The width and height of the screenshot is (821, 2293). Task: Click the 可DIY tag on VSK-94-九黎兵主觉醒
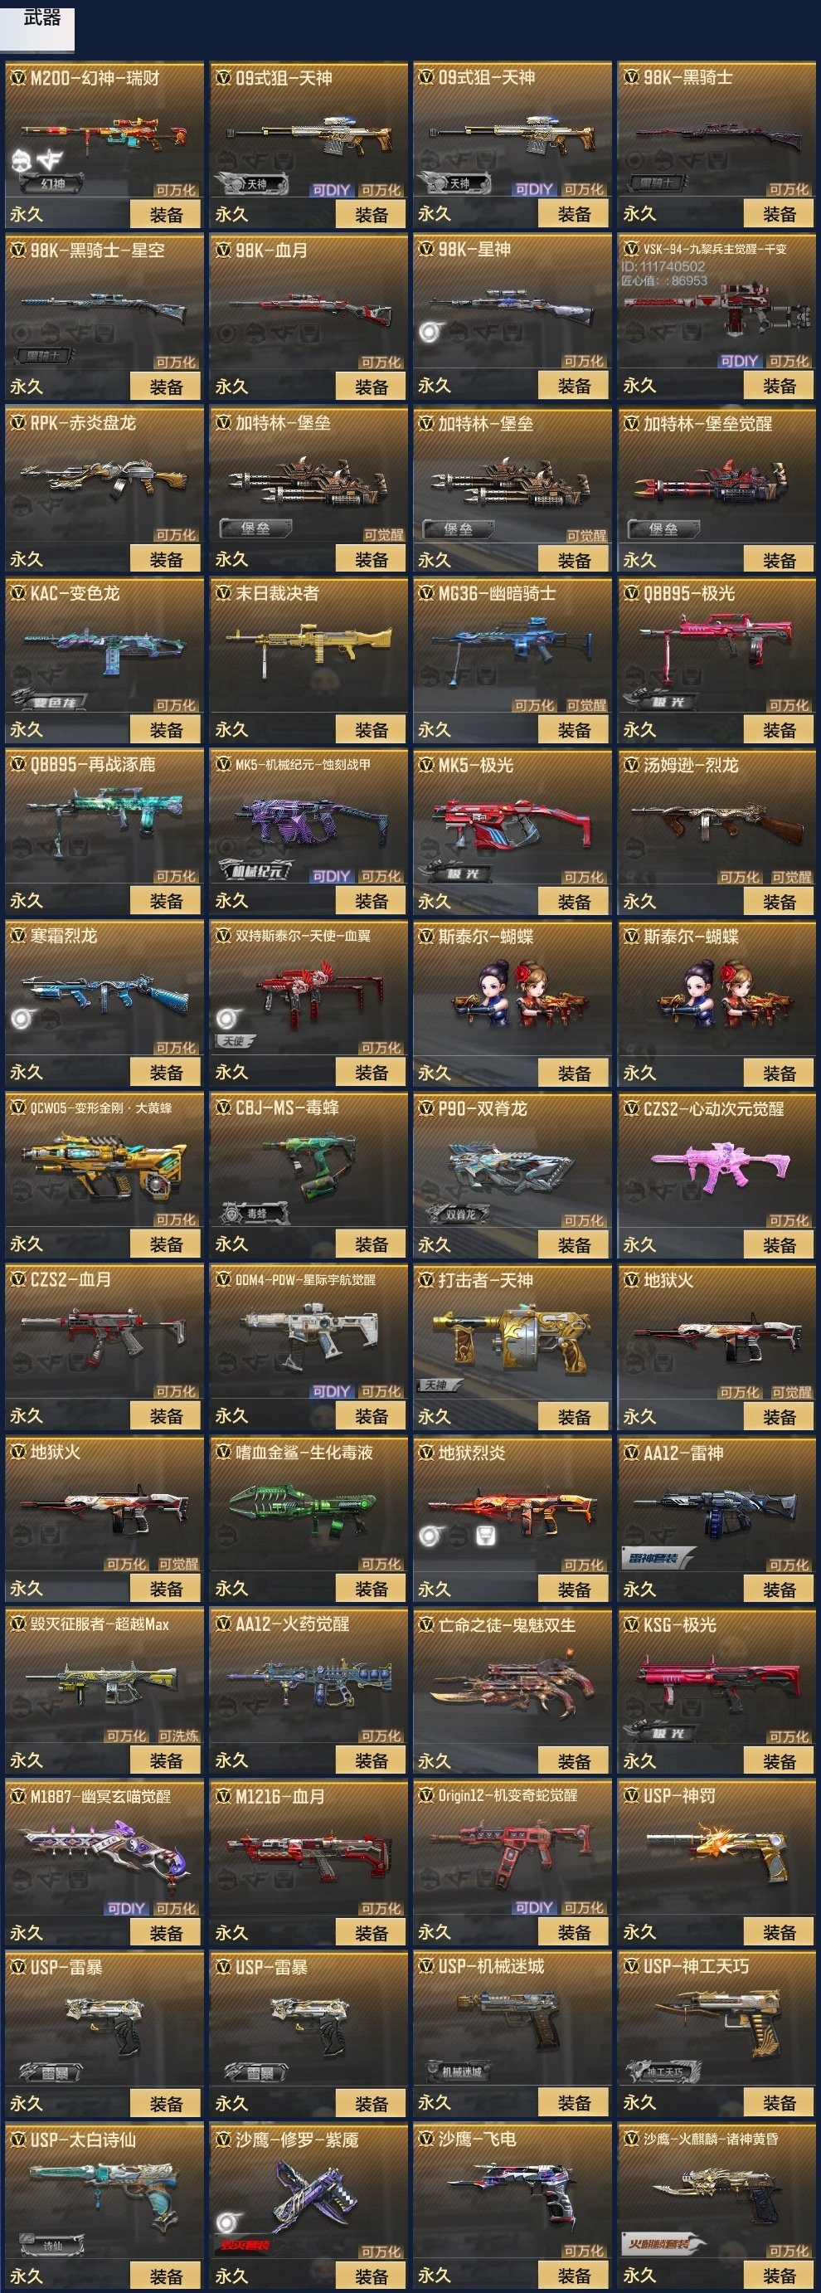(x=739, y=361)
